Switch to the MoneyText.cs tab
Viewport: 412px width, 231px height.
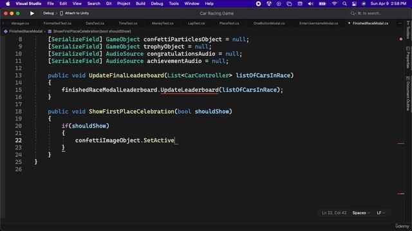(x=163, y=23)
